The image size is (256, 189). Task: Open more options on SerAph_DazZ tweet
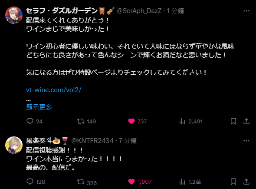[246, 11]
